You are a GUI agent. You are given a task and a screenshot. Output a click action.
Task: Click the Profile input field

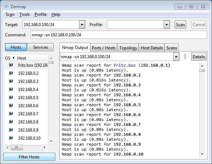[135, 25]
